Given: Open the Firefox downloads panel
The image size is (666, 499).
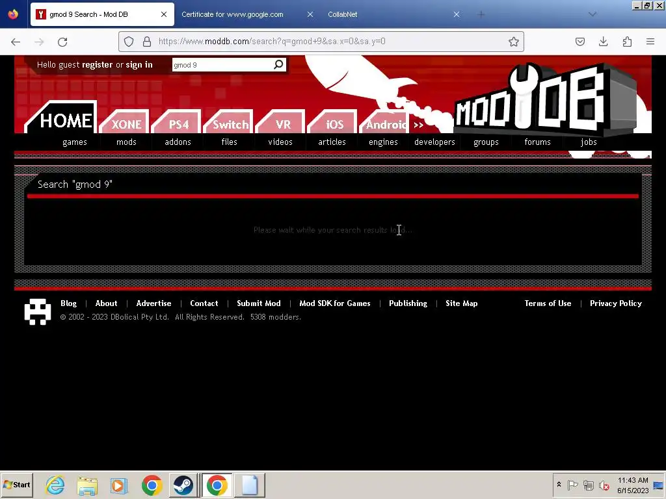Looking at the screenshot, I should point(603,42).
